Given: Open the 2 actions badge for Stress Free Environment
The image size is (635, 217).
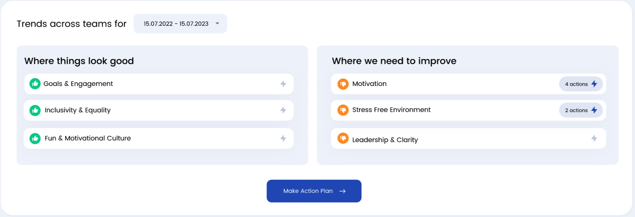Looking at the screenshot, I should 580,110.
